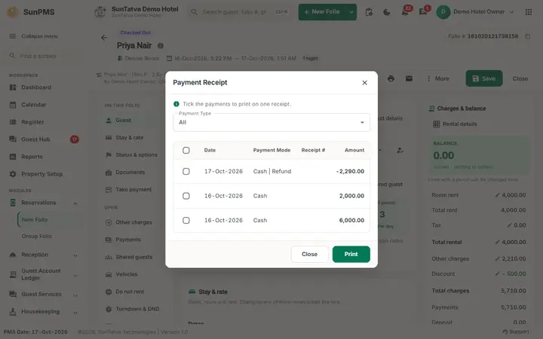The height and width of the screenshot is (339, 543).
Task: Edit Tax pencil icon
Action: tap(509, 225)
